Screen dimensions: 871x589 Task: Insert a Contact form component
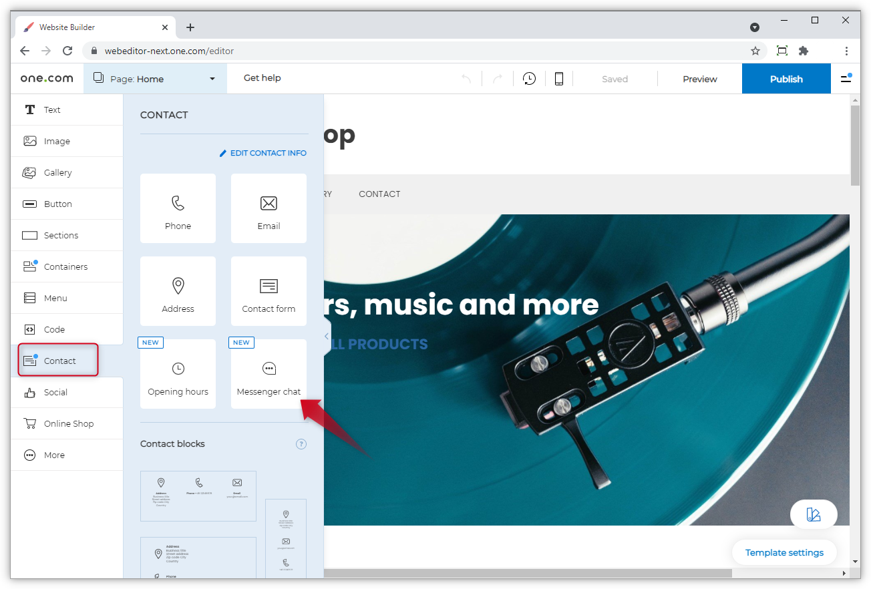tap(269, 291)
